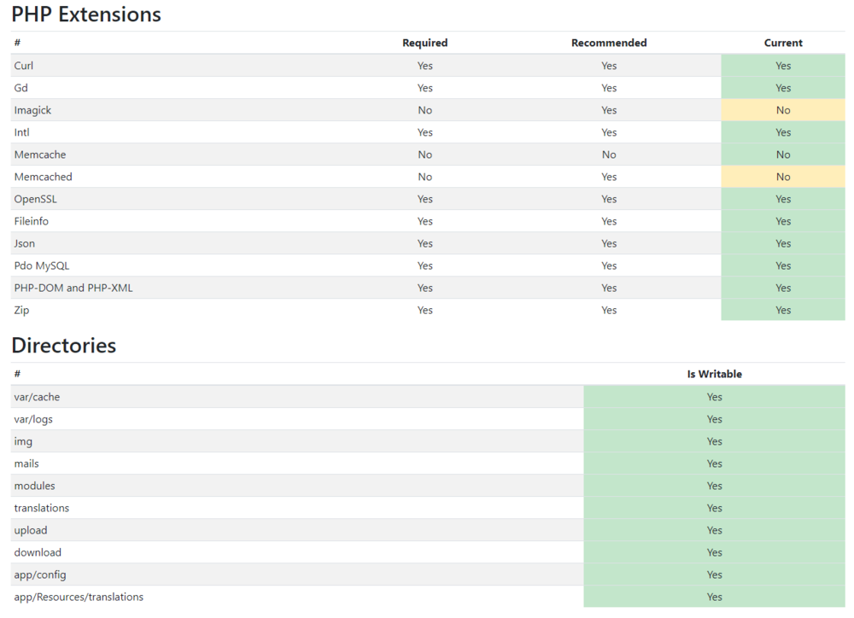Screen dimensions: 854x618
Task: Click the app/config directory label
Action: point(40,574)
